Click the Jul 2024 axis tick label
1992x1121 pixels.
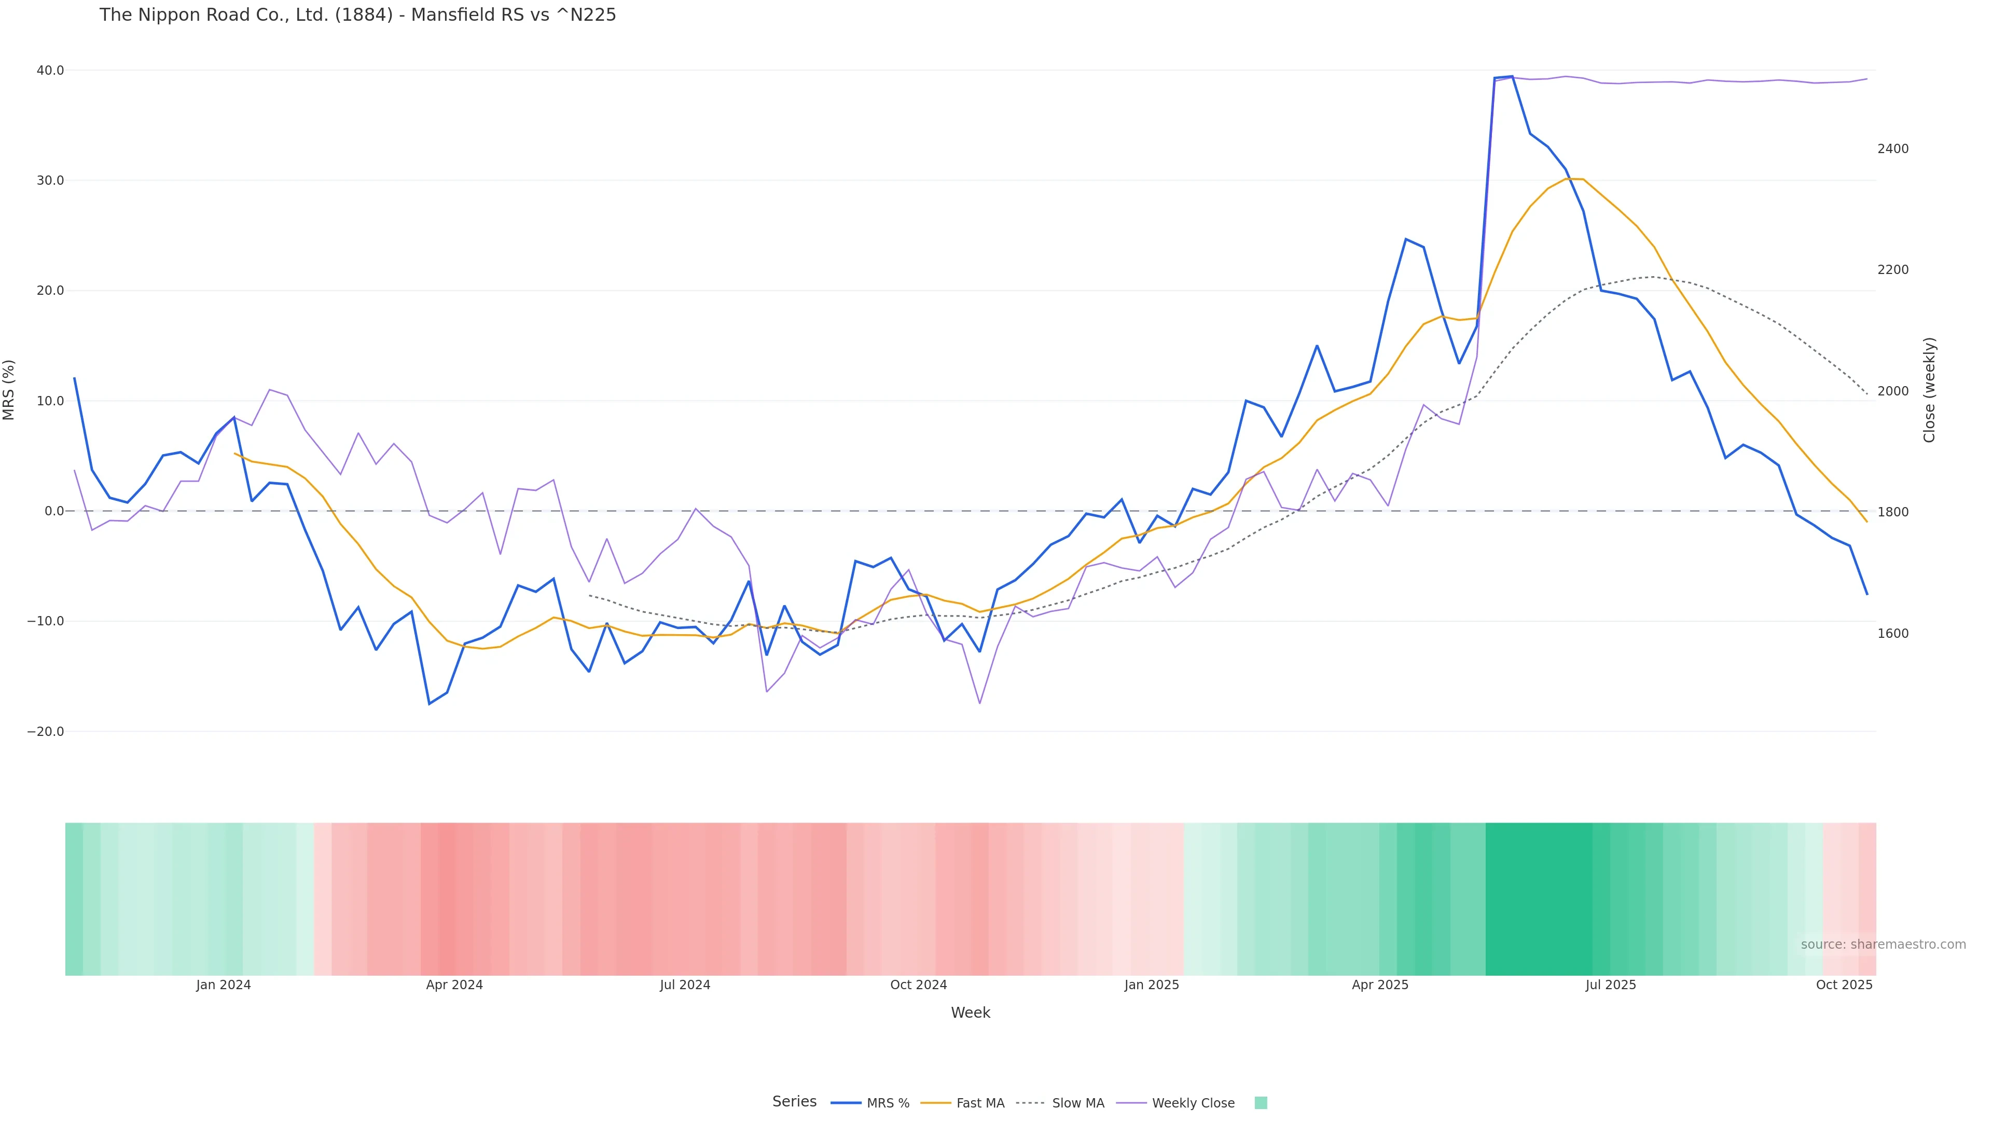tap(684, 985)
